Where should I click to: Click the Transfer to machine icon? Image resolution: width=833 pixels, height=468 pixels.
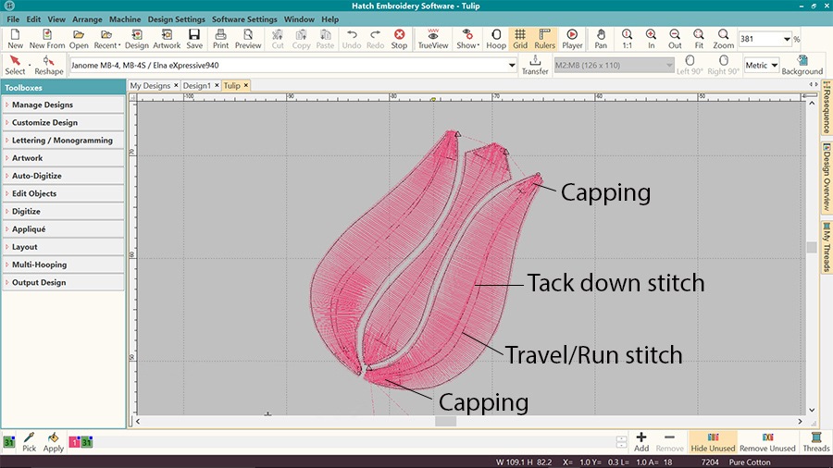(535, 65)
